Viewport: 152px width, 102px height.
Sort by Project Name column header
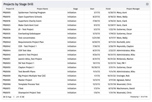coord(42,9)
